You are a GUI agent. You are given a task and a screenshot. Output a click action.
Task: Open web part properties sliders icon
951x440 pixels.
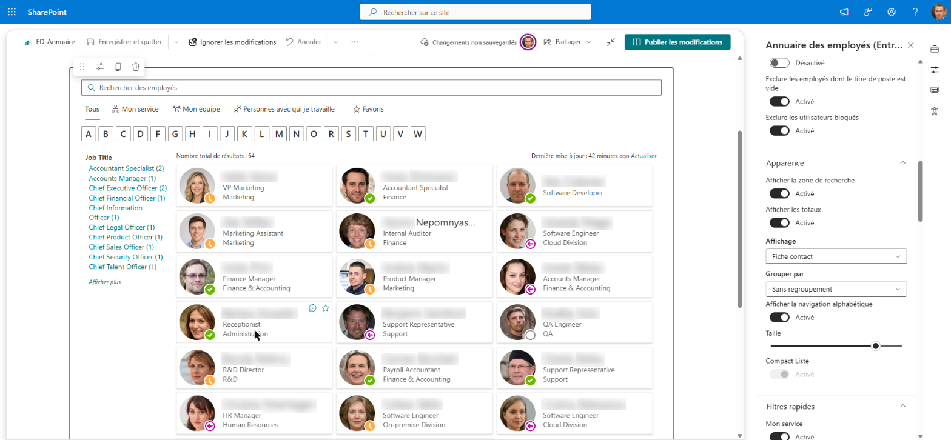pyautogui.click(x=100, y=67)
